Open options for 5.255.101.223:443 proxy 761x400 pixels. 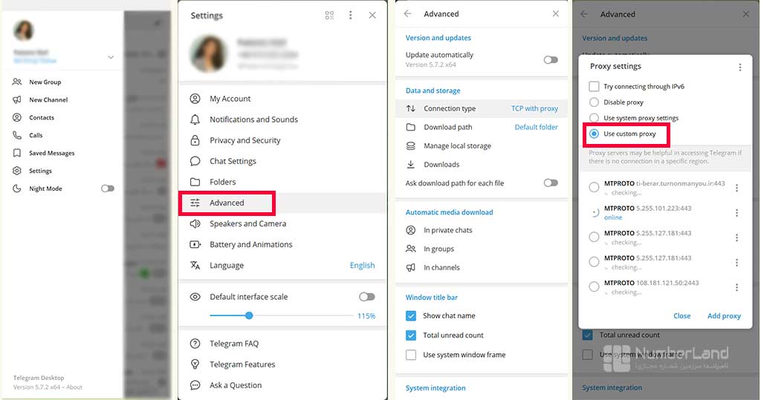[x=736, y=213]
